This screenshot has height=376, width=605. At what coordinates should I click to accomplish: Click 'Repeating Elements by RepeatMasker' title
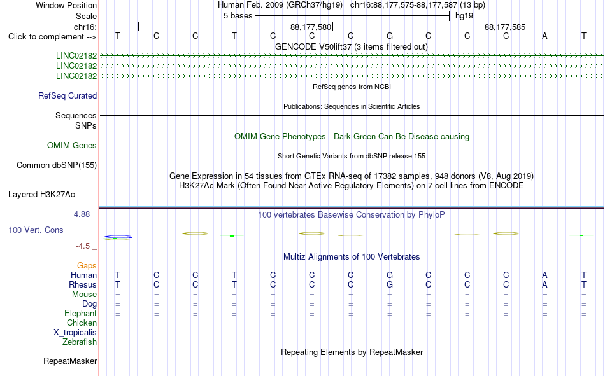coord(352,352)
